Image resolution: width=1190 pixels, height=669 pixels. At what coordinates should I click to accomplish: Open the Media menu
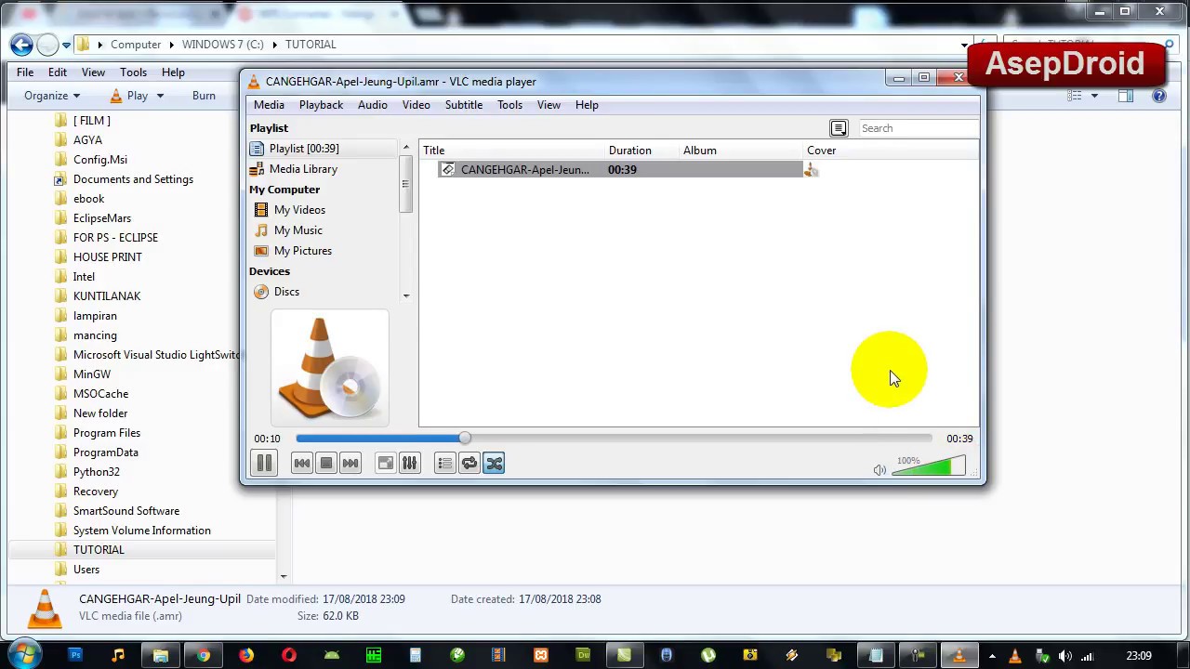[x=269, y=105]
